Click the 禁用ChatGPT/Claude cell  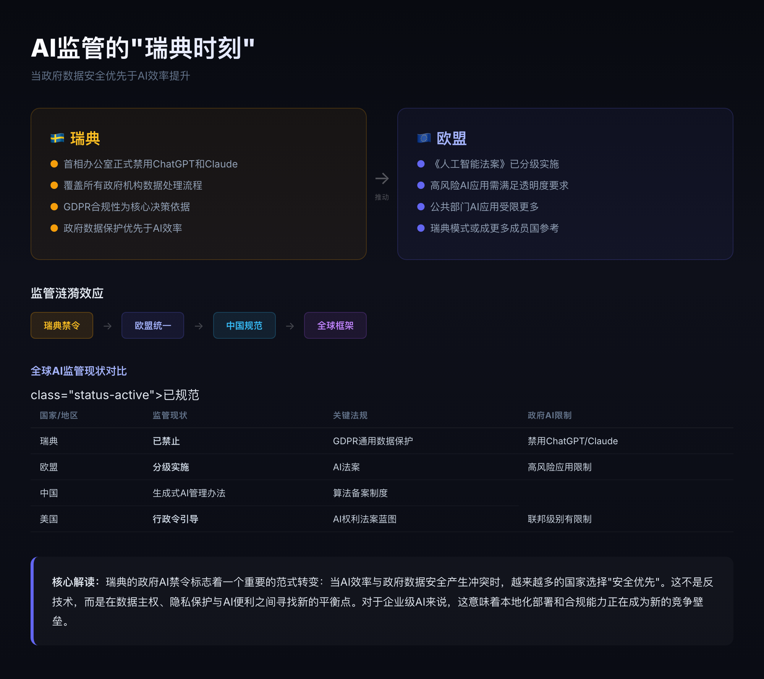[x=573, y=441]
